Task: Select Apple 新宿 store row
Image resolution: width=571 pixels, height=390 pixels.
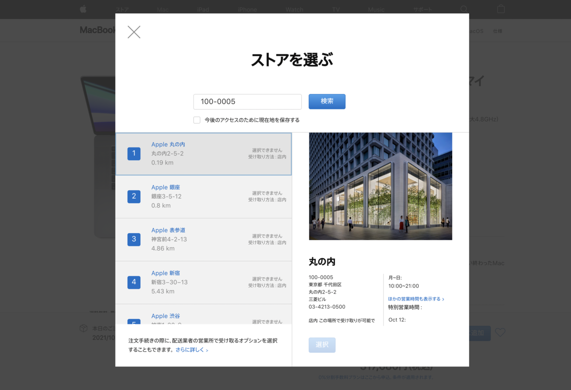Action: [204, 283]
